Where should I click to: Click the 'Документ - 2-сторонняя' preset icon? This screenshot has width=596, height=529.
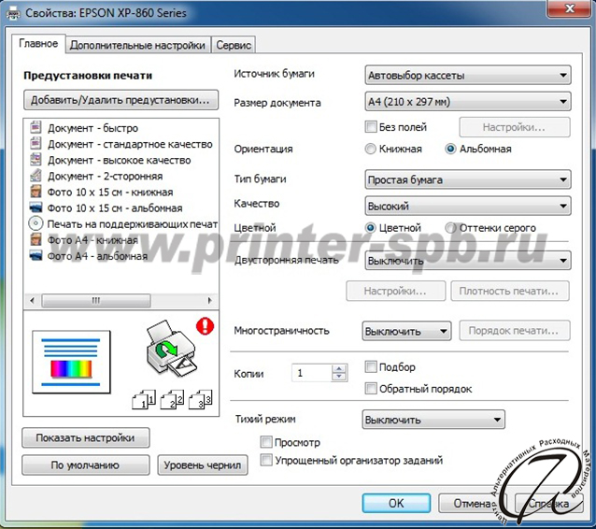point(35,175)
